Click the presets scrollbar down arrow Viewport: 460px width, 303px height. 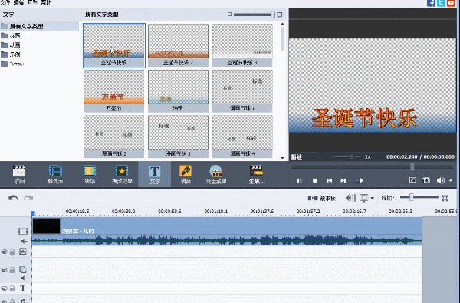(x=282, y=158)
